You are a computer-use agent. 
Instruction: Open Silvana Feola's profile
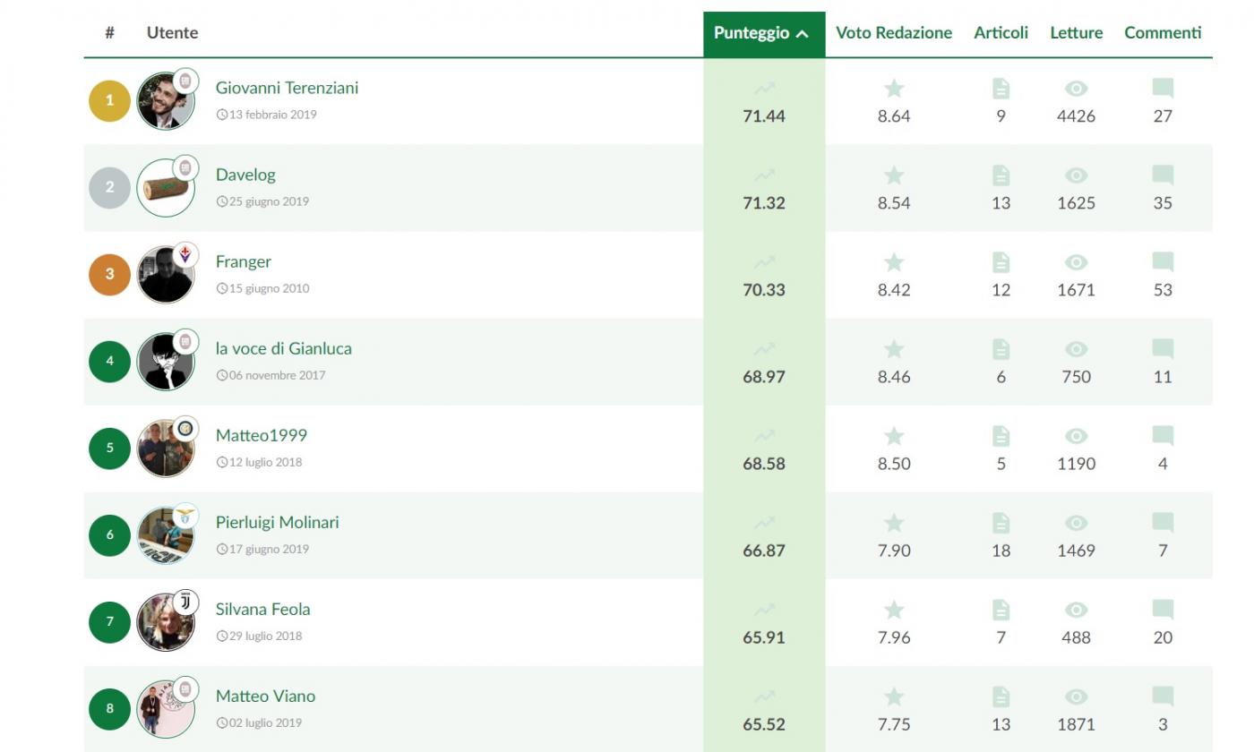coord(263,609)
